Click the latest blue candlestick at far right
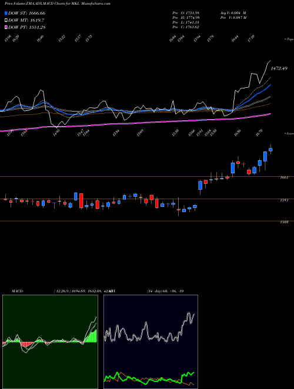Screen dimensions: 294x389 coord(270,150)
